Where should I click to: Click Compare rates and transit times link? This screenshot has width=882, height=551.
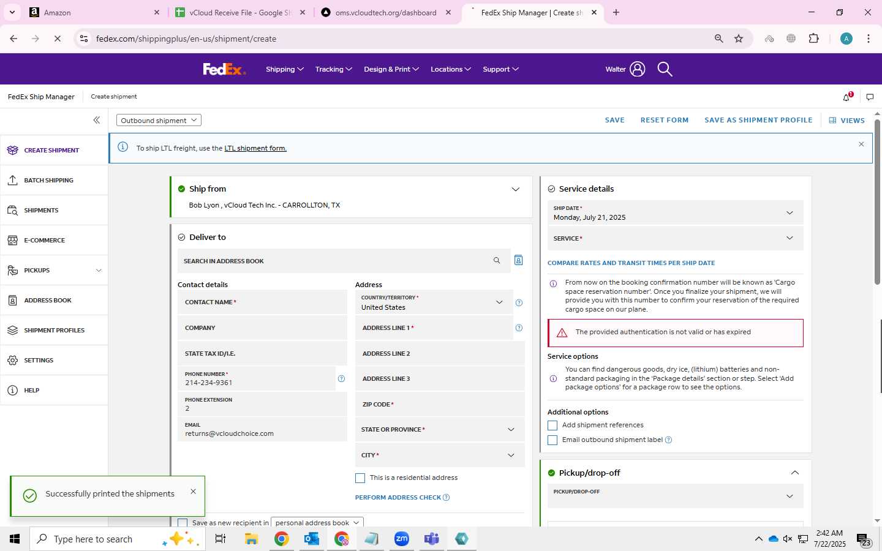tap(631, 263)
